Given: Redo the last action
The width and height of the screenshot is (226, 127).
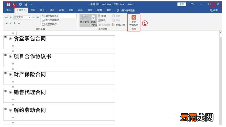Looking at the screenshot, I should tap(20, 4).
